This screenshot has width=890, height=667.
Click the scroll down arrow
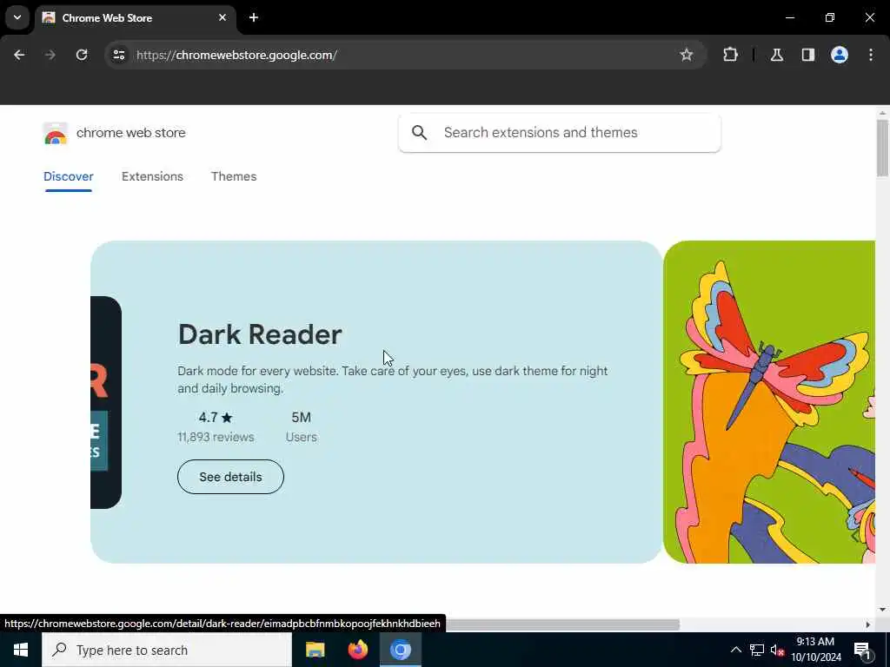click(882, 610)
